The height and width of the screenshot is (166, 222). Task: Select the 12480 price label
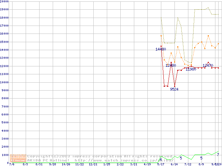click(x=171, y=65)
